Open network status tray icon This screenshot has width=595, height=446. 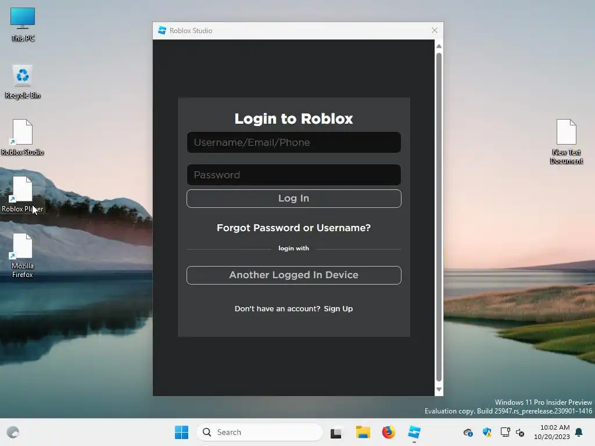click(505, 432)
